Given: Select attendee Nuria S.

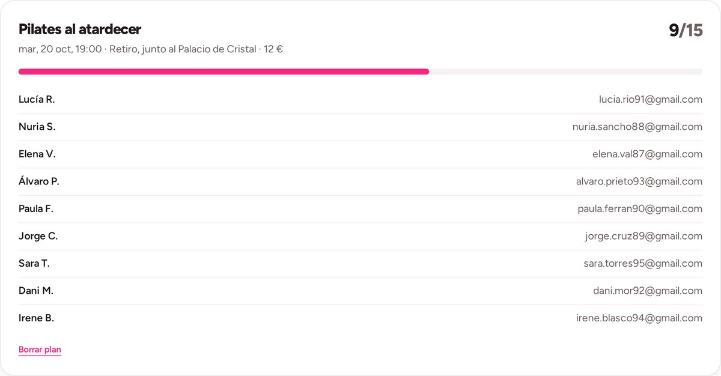Looking at the screenshot, I should 37,127.
